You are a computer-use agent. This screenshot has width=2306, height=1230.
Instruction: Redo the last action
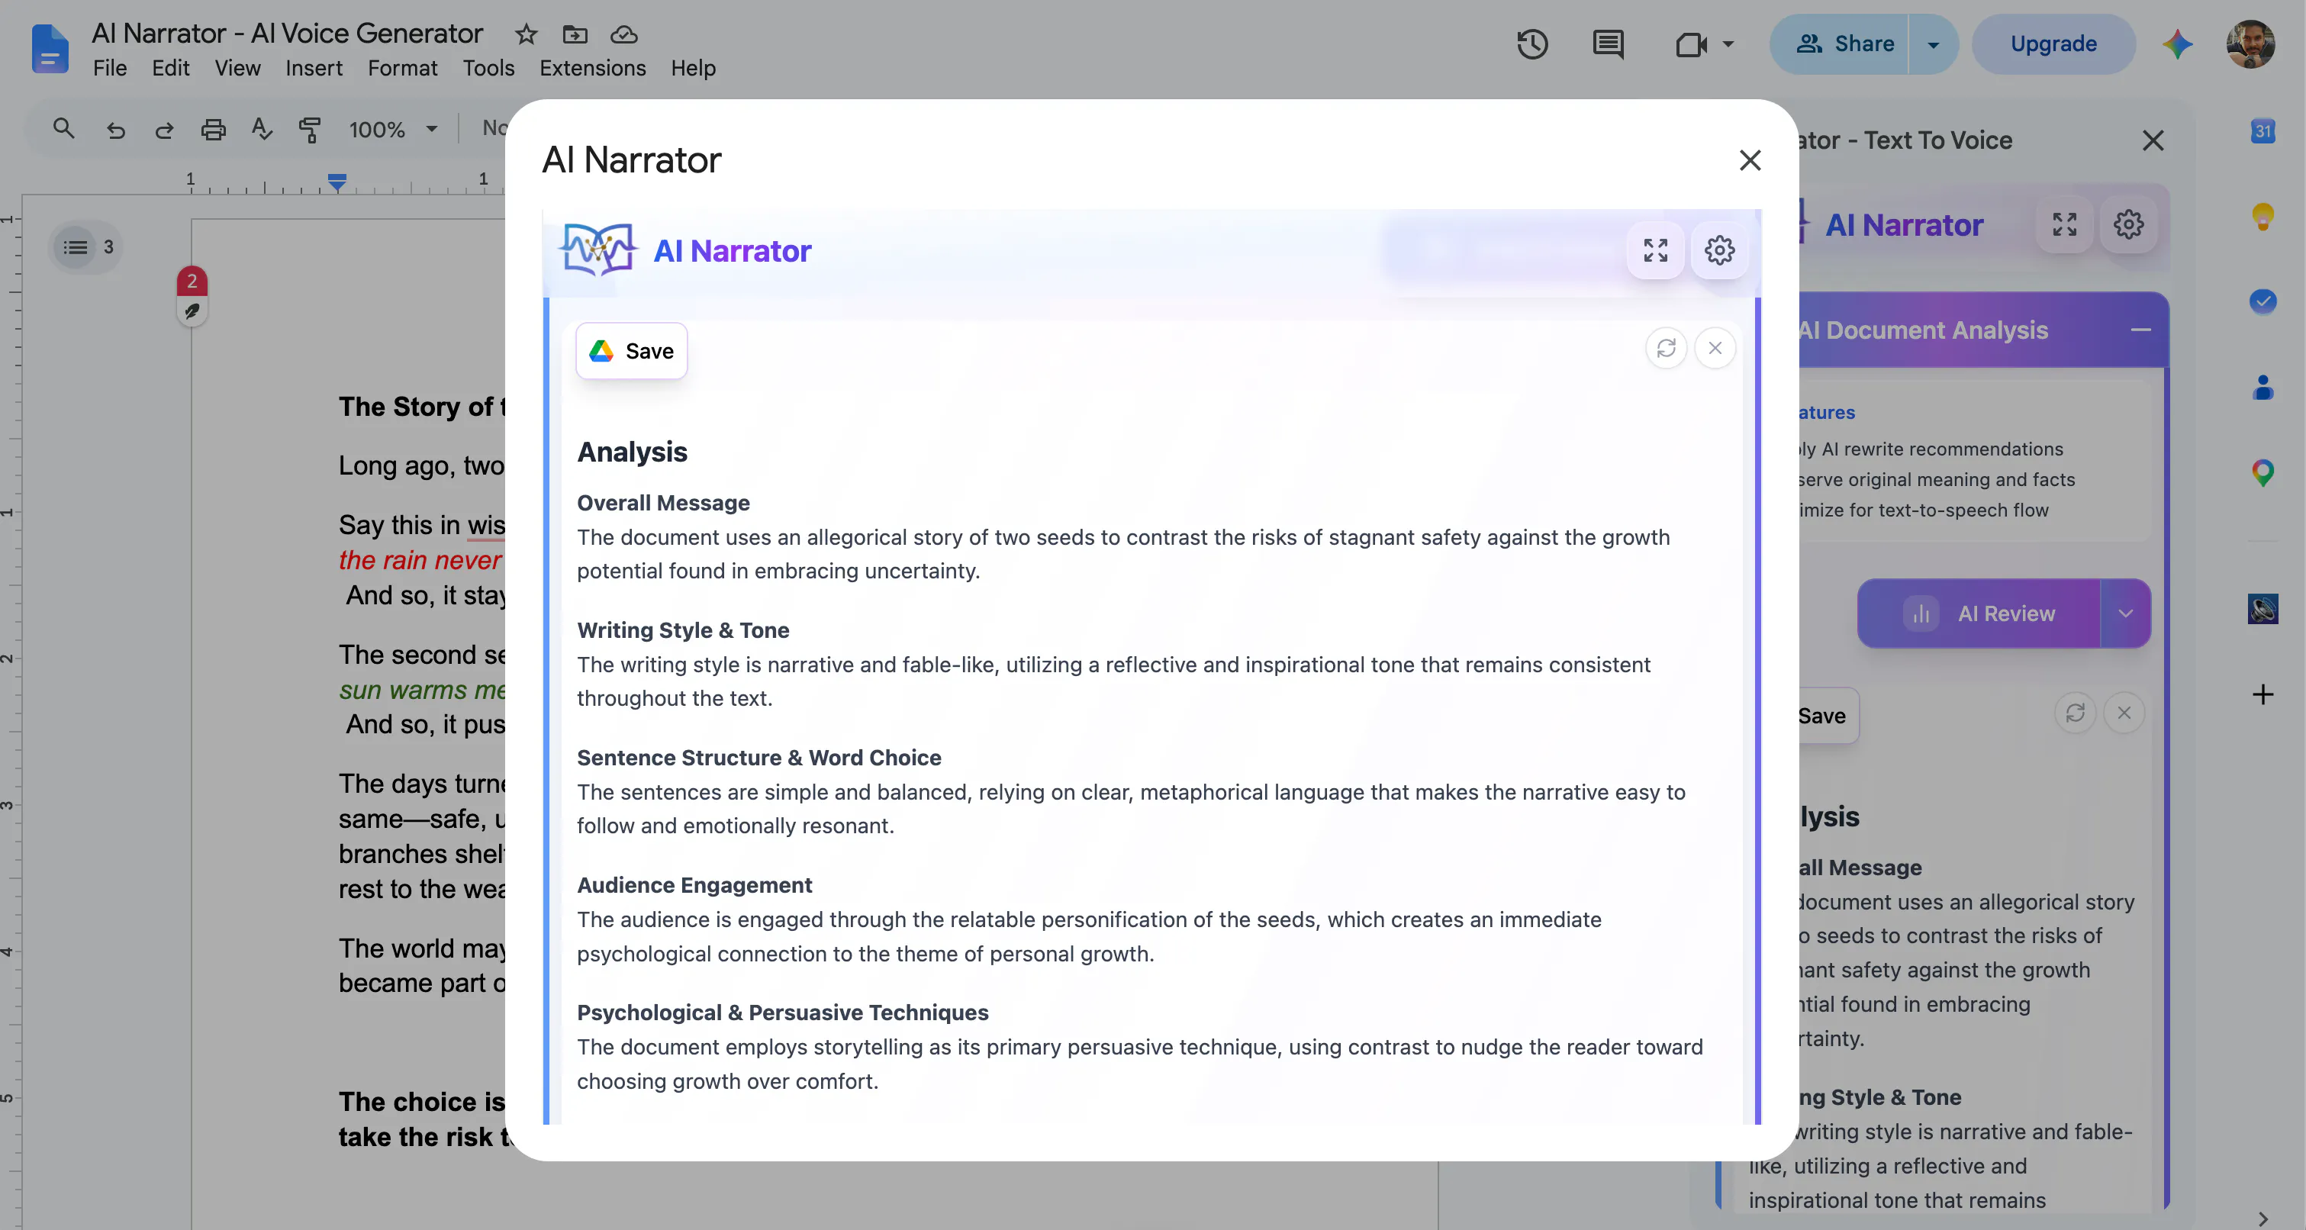(x=164, y=130)
